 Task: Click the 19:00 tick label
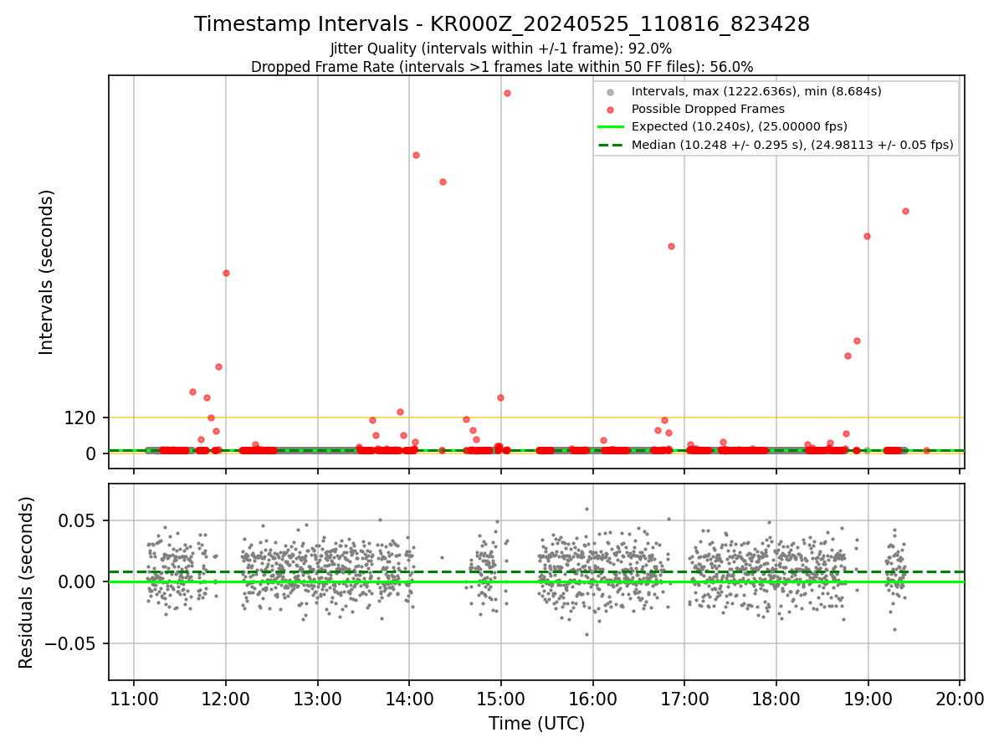click(x=868, y=699)
